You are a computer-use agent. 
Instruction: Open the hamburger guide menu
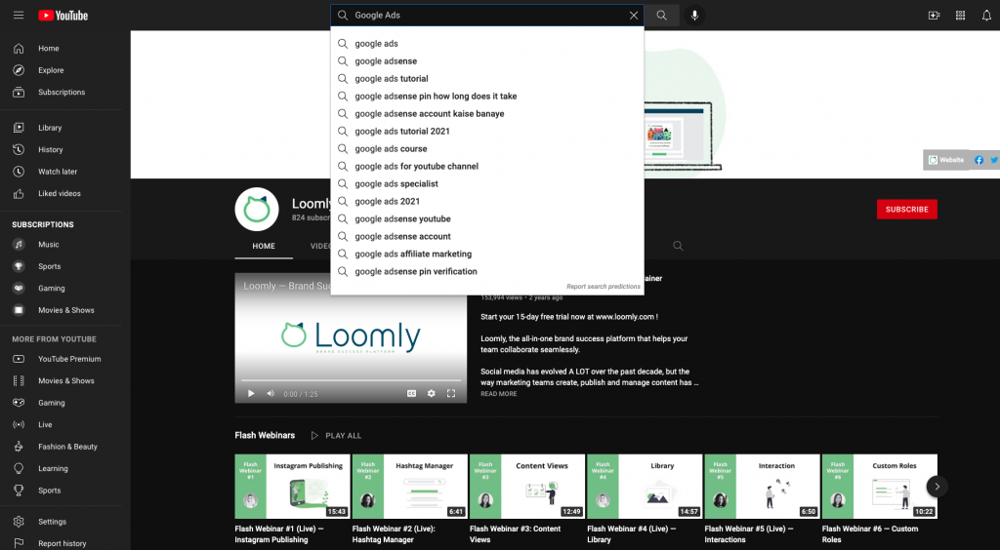point(18,16)
